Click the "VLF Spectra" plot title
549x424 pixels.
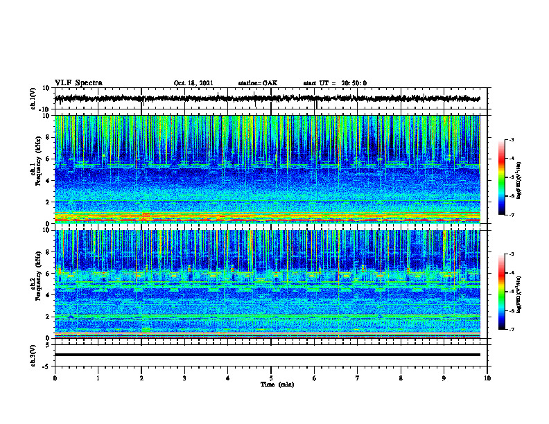78,83
